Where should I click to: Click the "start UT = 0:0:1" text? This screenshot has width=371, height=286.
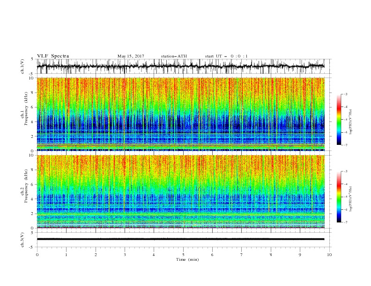tap(226, 56)
